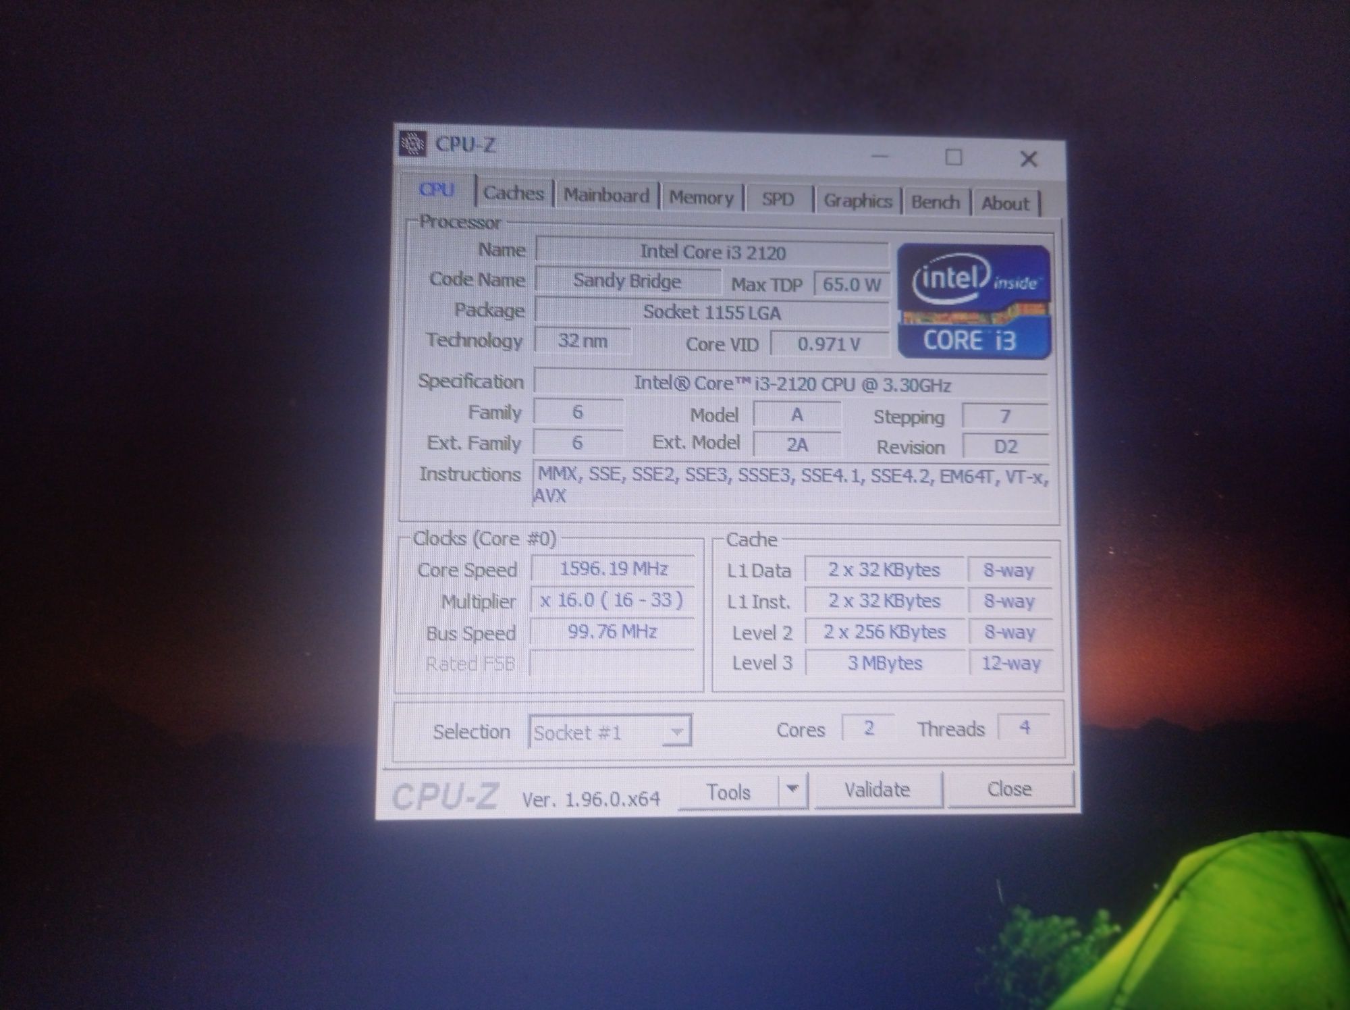Open the About tab
The width and height of the screenshot is (1350, 1010).
[x=1005, y=203]
